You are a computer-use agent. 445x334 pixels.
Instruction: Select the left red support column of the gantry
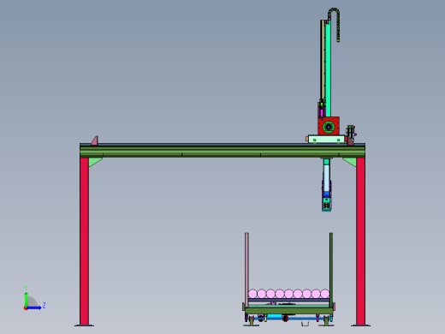(x=84, y=242)
